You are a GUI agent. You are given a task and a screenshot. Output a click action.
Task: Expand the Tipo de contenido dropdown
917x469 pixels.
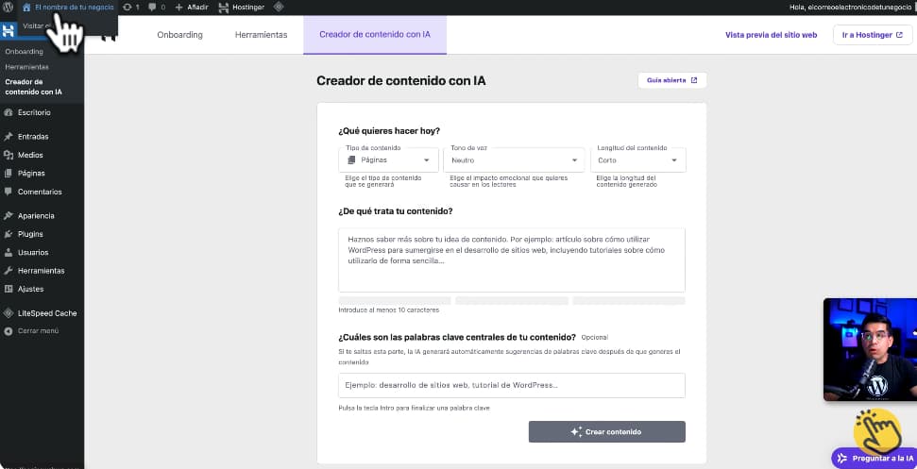click(388, 160)
